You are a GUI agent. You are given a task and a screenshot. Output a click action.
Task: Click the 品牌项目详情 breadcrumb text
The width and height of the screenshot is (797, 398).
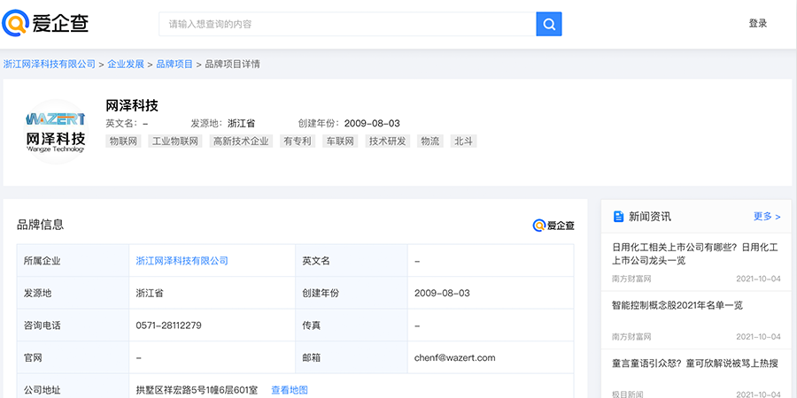click(232, 65)
